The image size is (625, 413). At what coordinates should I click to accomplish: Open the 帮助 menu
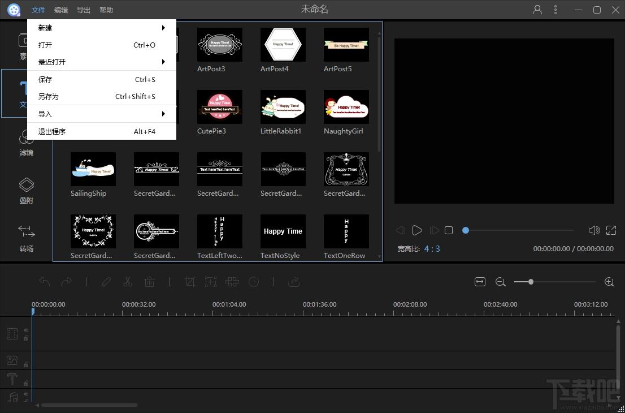pyautogui.click(x=106, y=10)
